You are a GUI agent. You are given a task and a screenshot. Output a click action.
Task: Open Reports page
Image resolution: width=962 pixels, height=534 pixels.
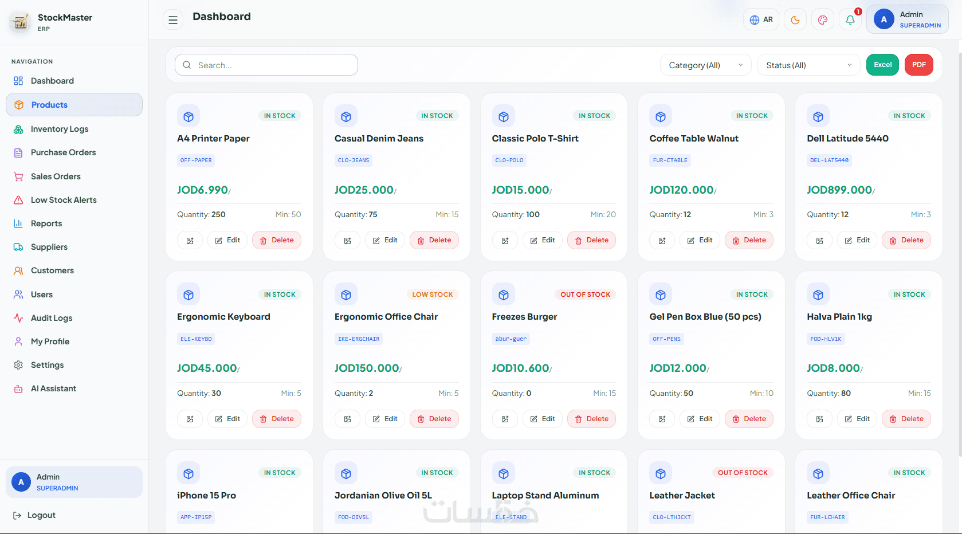(74, 223)
